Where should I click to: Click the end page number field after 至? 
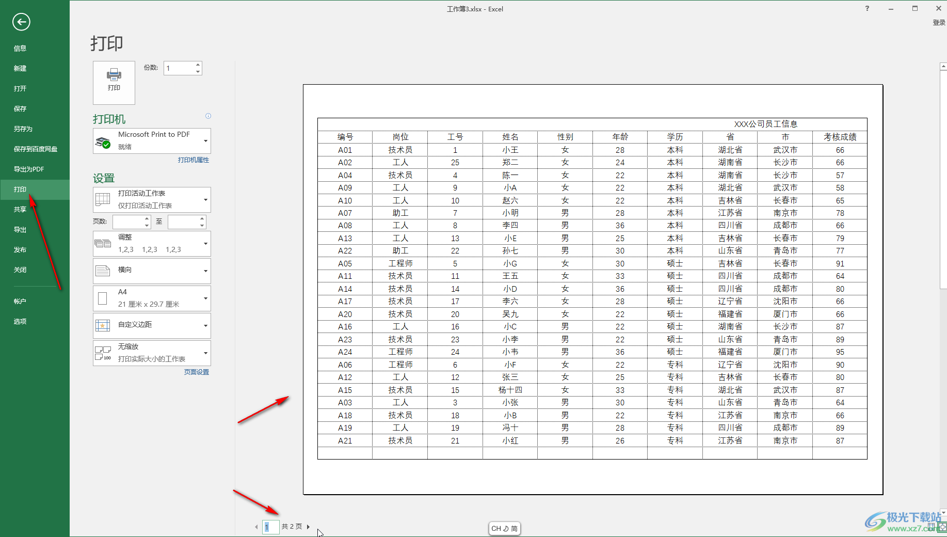[x=183, y=222]
